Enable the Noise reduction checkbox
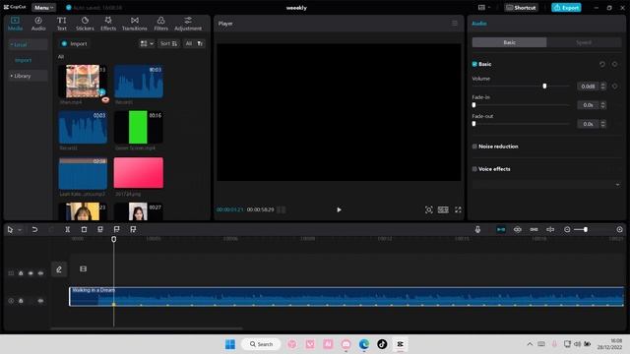 coord(474,147)
